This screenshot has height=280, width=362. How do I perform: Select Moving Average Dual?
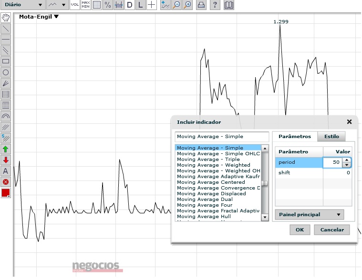point(218,200)
